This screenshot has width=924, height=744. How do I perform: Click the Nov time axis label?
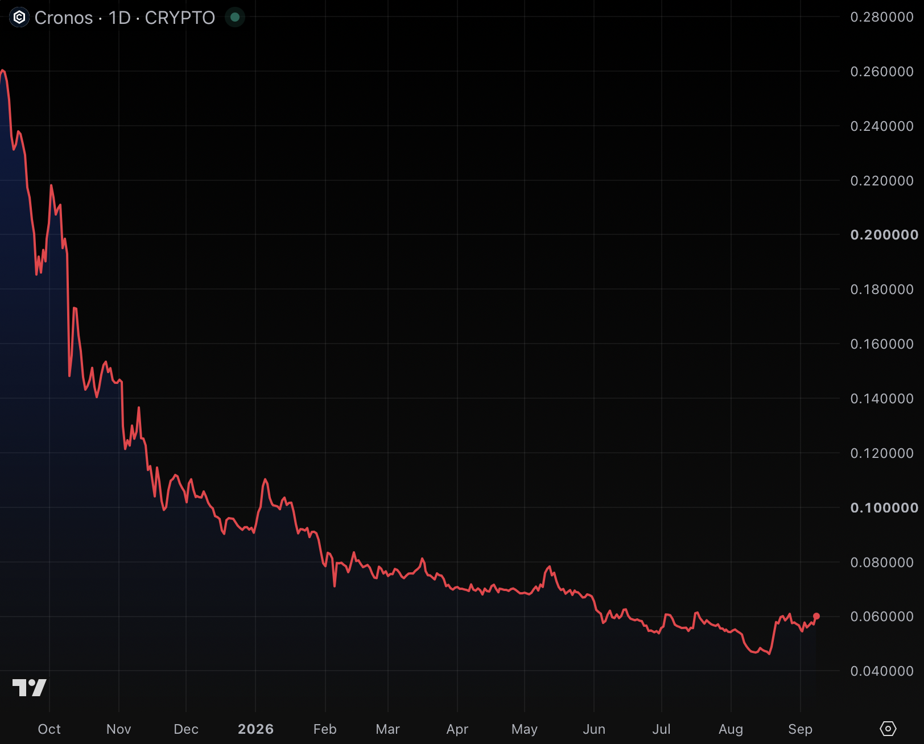[x=119, y=729]
